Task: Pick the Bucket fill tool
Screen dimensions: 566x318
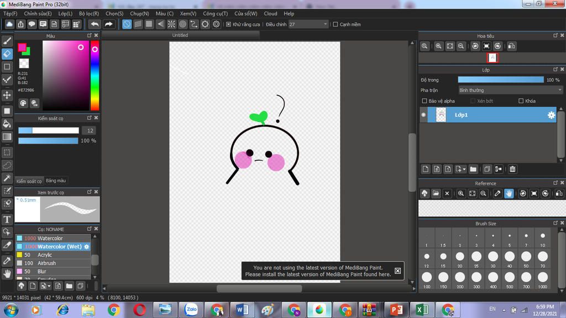Action: (7, 124)
